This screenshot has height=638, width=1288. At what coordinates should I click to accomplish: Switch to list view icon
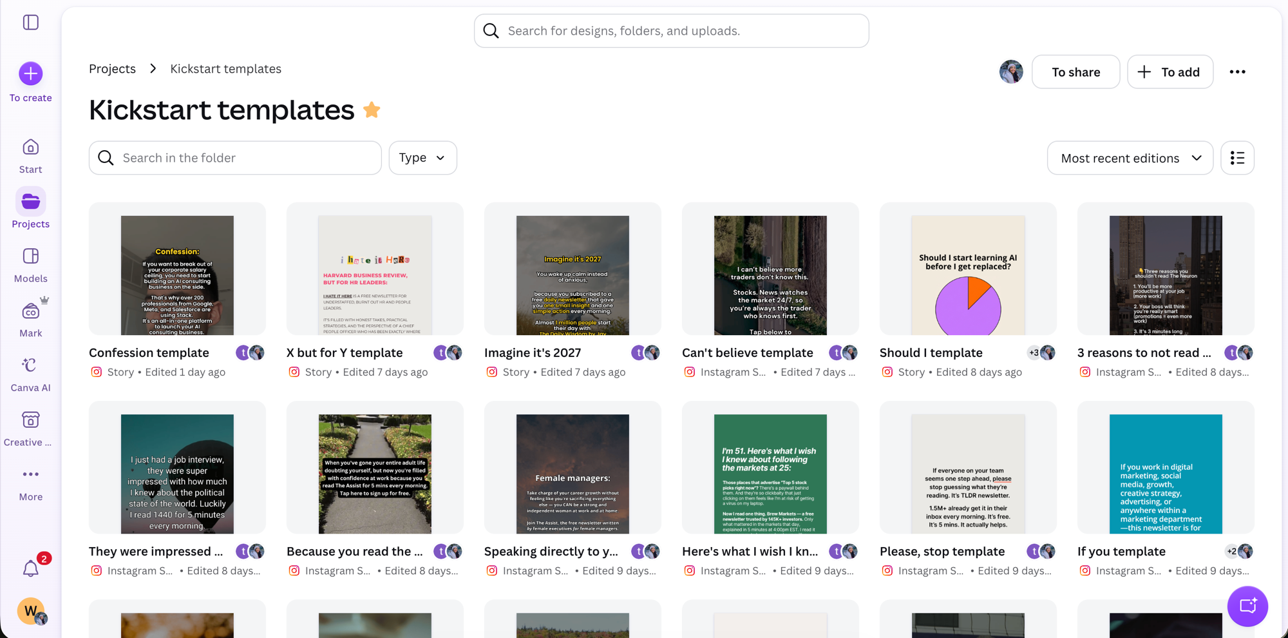(x=1237, y=158)
